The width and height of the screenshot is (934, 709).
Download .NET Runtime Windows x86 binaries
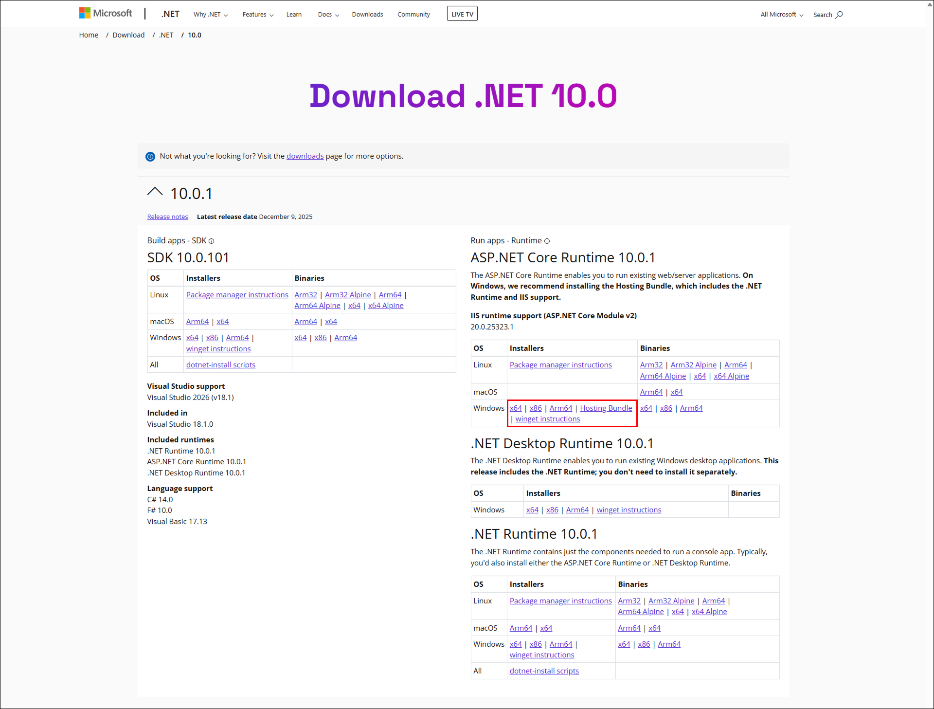tap(644, 644)
